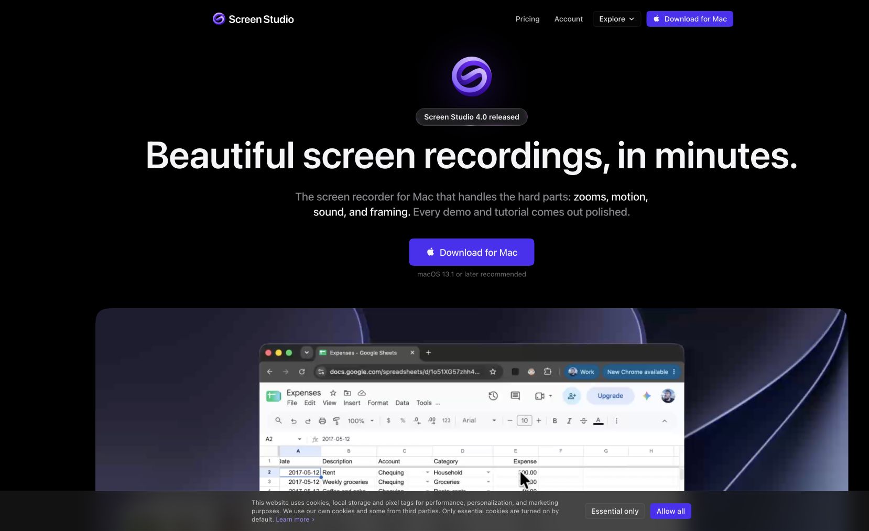Screen dimensions: 869x531
Task: Open the Account link in the header
Action: (569, 19)
